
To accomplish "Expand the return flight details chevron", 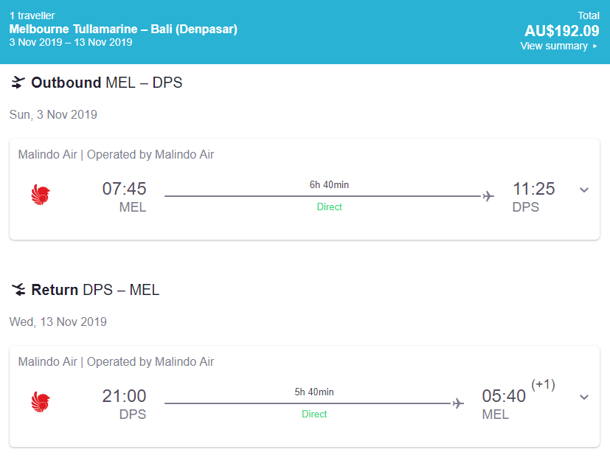I will (x=584, y=397).
